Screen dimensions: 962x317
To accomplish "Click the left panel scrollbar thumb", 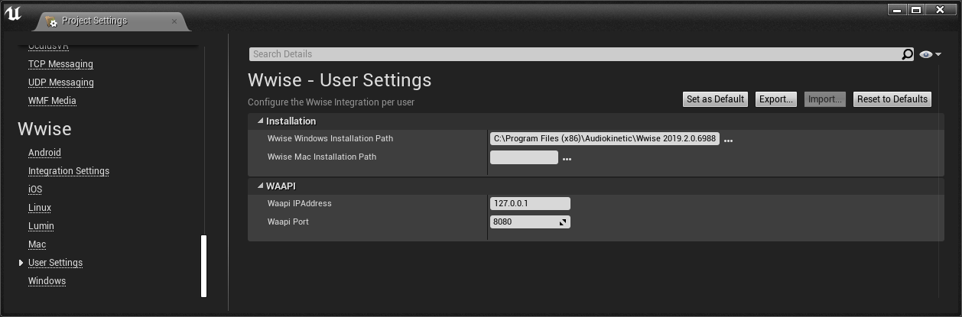I will (204, 266).
